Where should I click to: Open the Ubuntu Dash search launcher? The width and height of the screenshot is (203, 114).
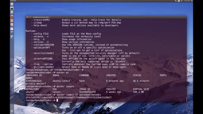pyautogui.click(x=12, y=4)
